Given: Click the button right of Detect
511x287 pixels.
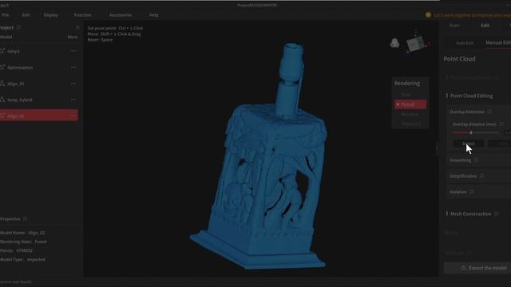Looking at the screenshot, I should (500, 143).
